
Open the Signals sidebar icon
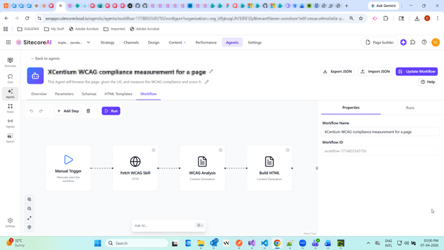pyautogui.click(x=10, y=123)
